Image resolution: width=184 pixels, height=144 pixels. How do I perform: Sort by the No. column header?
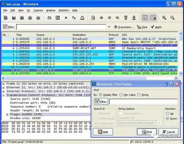[x=8, y=35]
